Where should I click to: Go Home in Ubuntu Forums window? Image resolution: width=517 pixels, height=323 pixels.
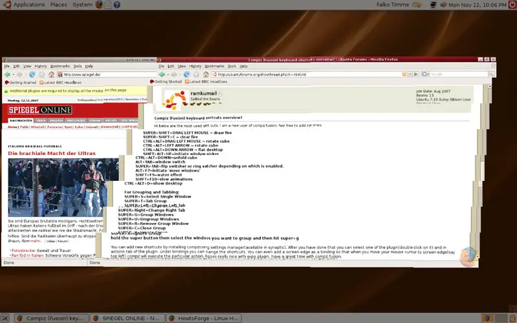tap(206, 74)
